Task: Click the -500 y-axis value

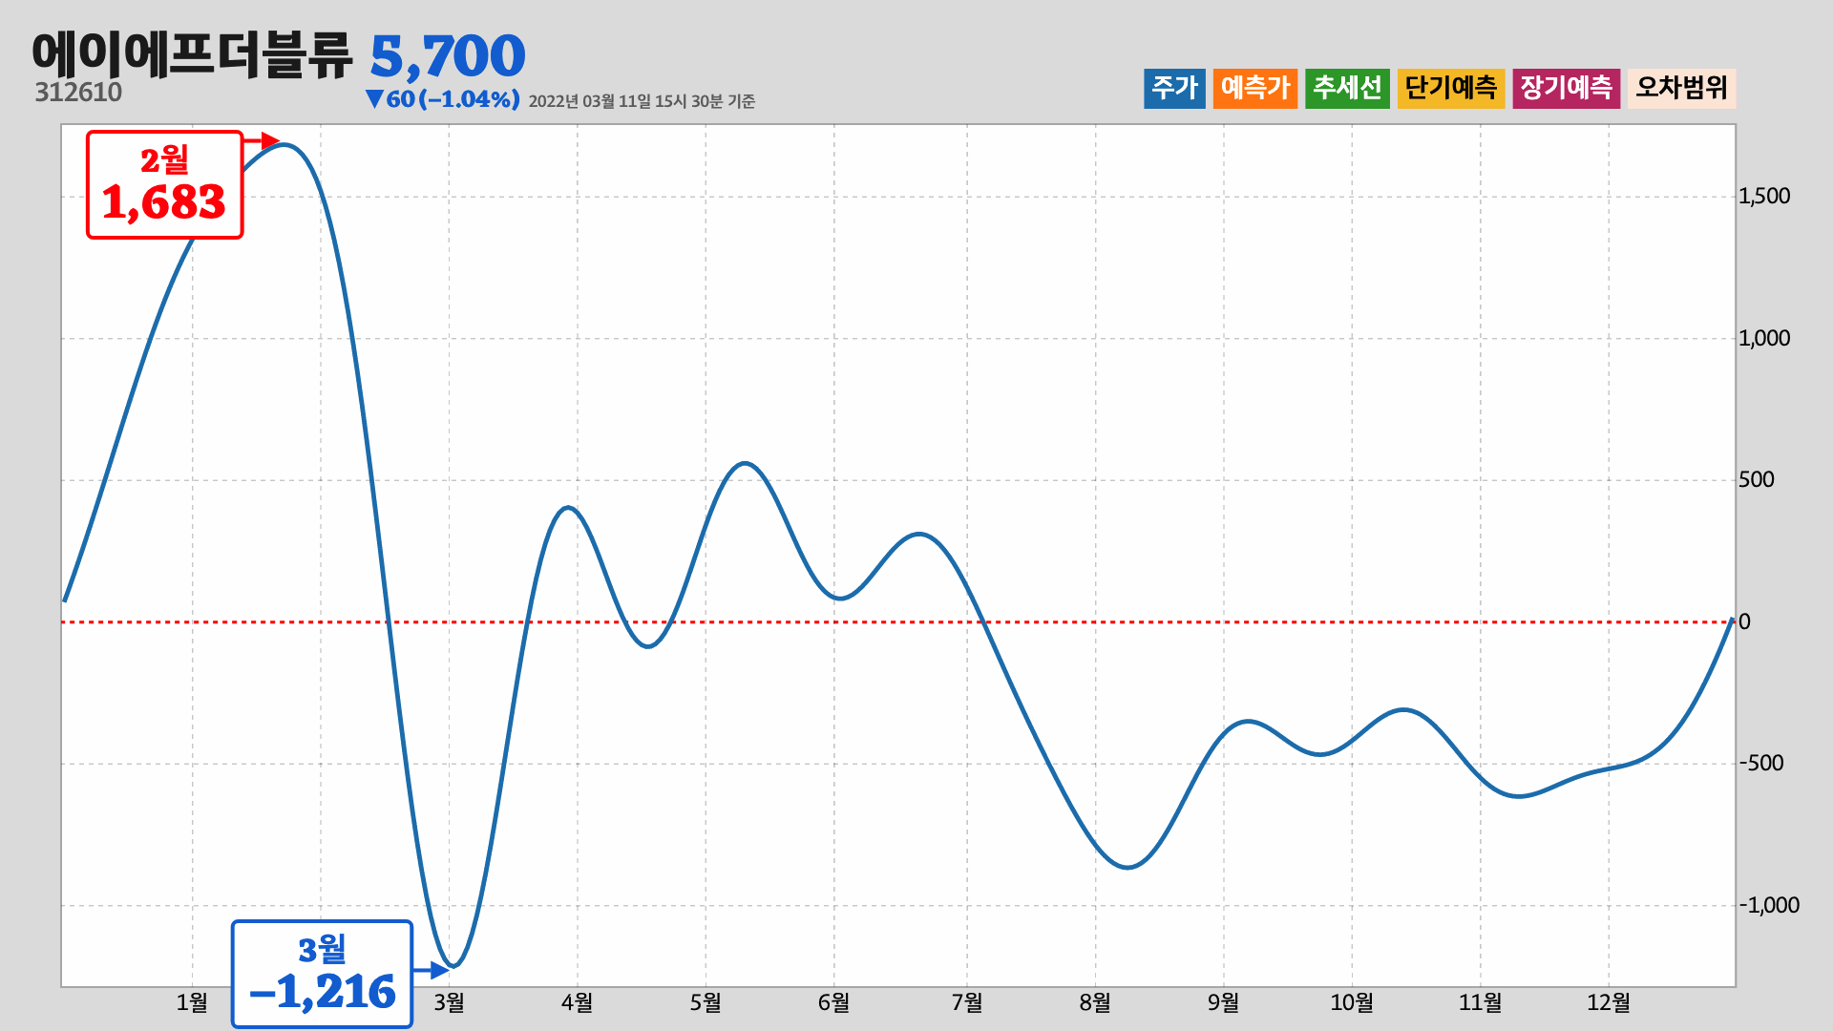Action: click(1761, 763)
